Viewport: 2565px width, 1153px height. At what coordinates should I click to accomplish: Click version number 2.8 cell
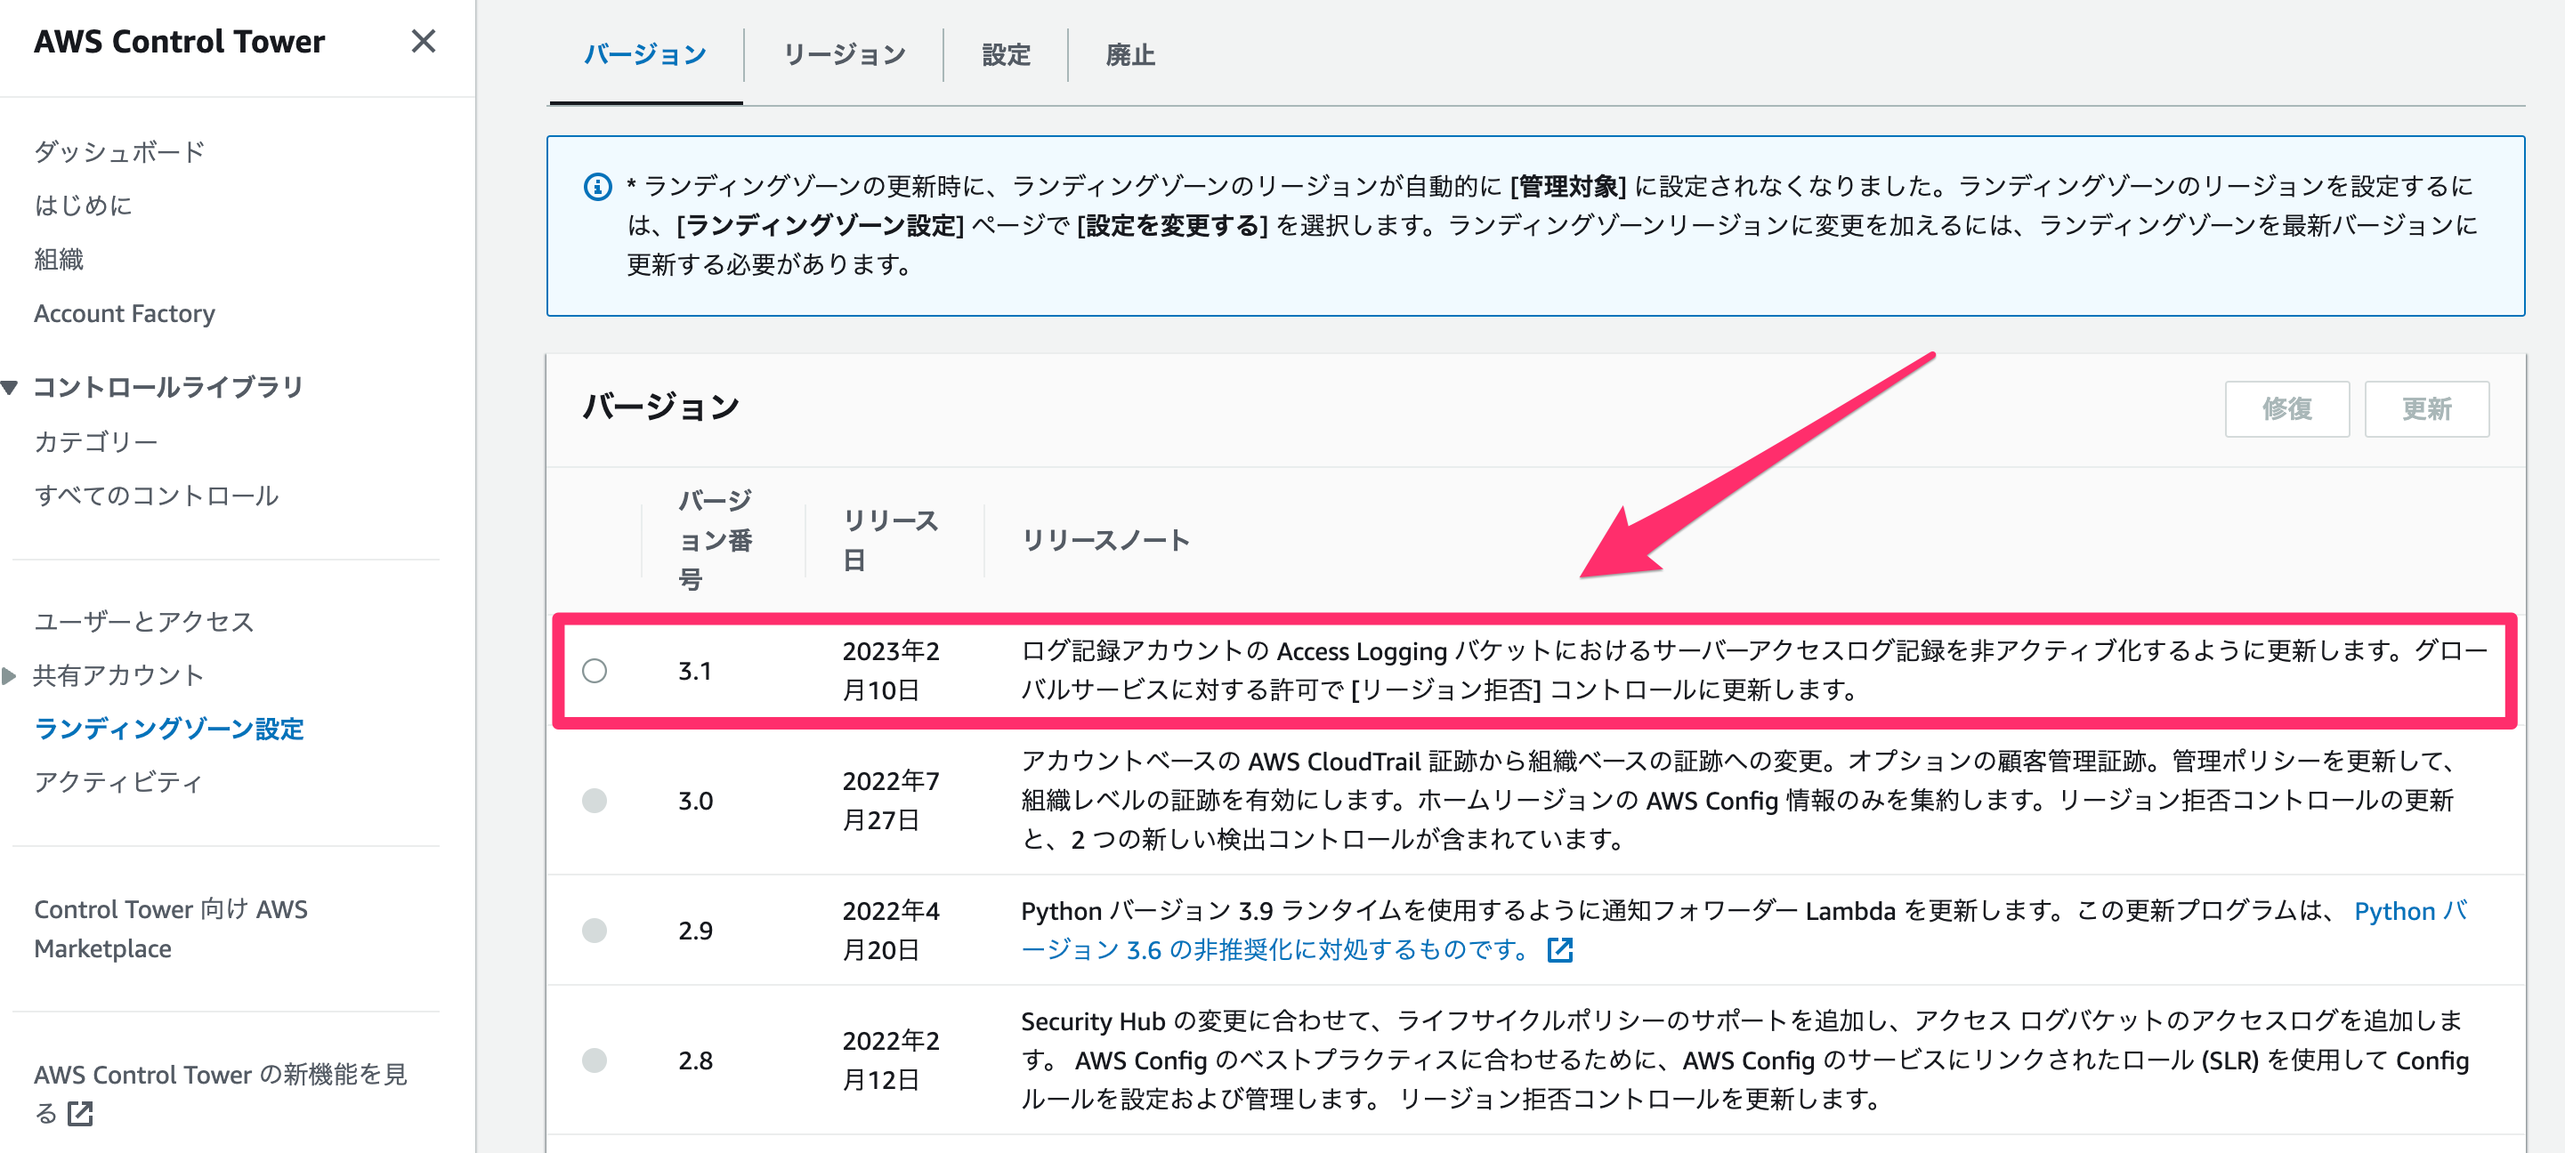click(695, 1060)
